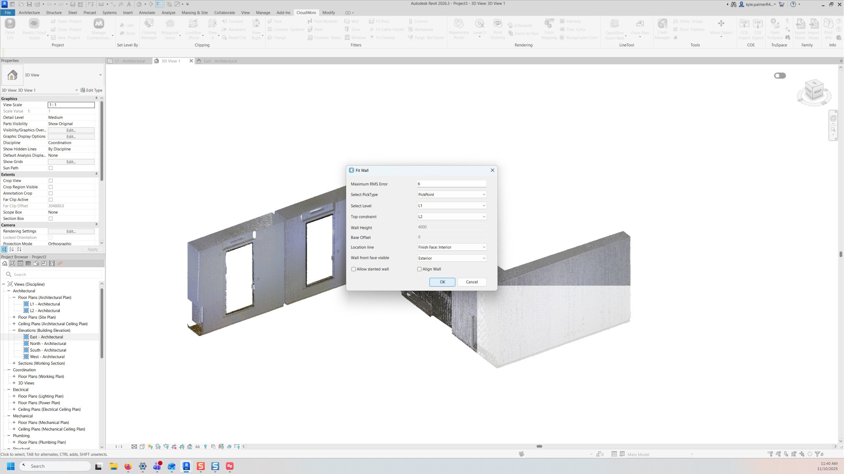Enable the Allow slanted wall checkbox
844x474 pixels.
[x=354, y=269]
